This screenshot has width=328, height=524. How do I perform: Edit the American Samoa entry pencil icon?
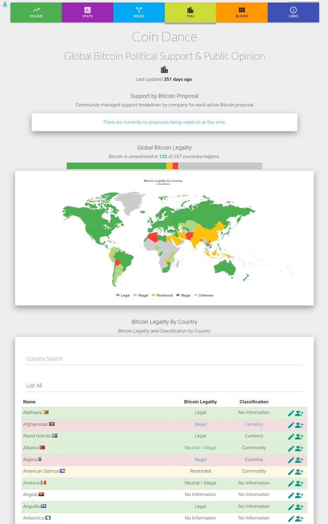(291, 472)
